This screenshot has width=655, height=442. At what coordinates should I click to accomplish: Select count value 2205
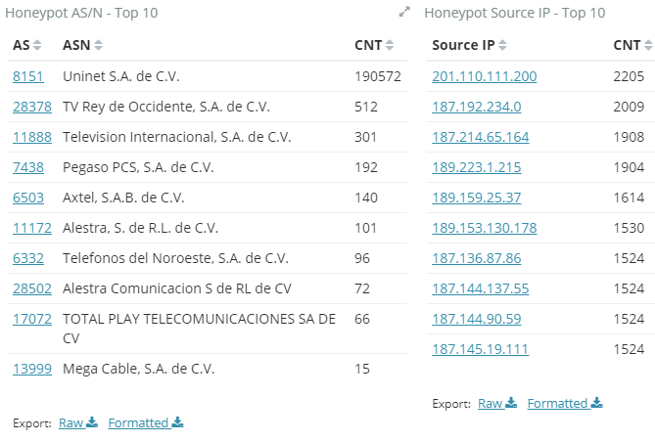(629, 76)
